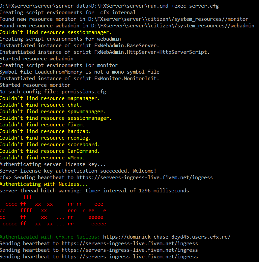
Task: Click 'Creating script environments for webadmin' line
Action: coord(60,39)
